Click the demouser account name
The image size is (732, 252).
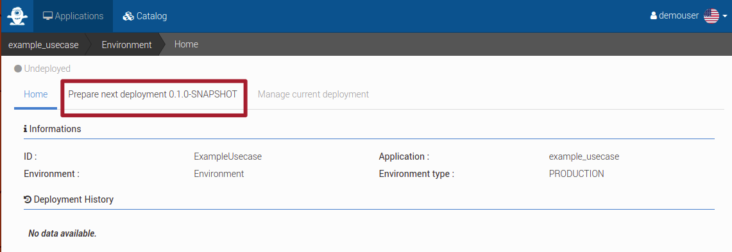(679, 16)
